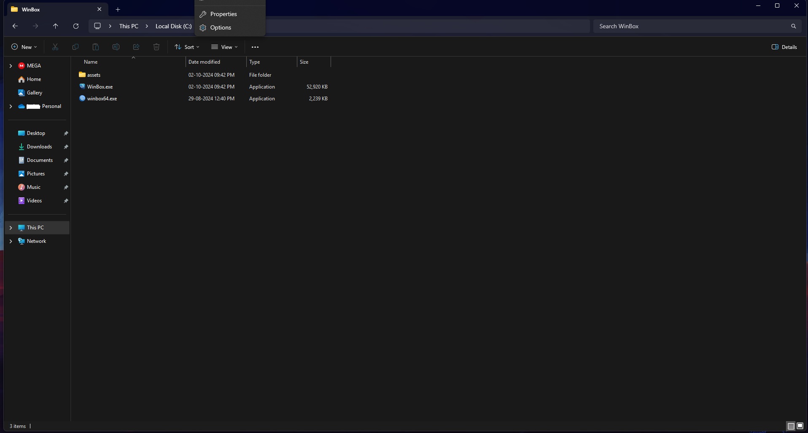Expand the This PC tree node
The height and width of the screenshot is (433, 808).
[11, 228]
